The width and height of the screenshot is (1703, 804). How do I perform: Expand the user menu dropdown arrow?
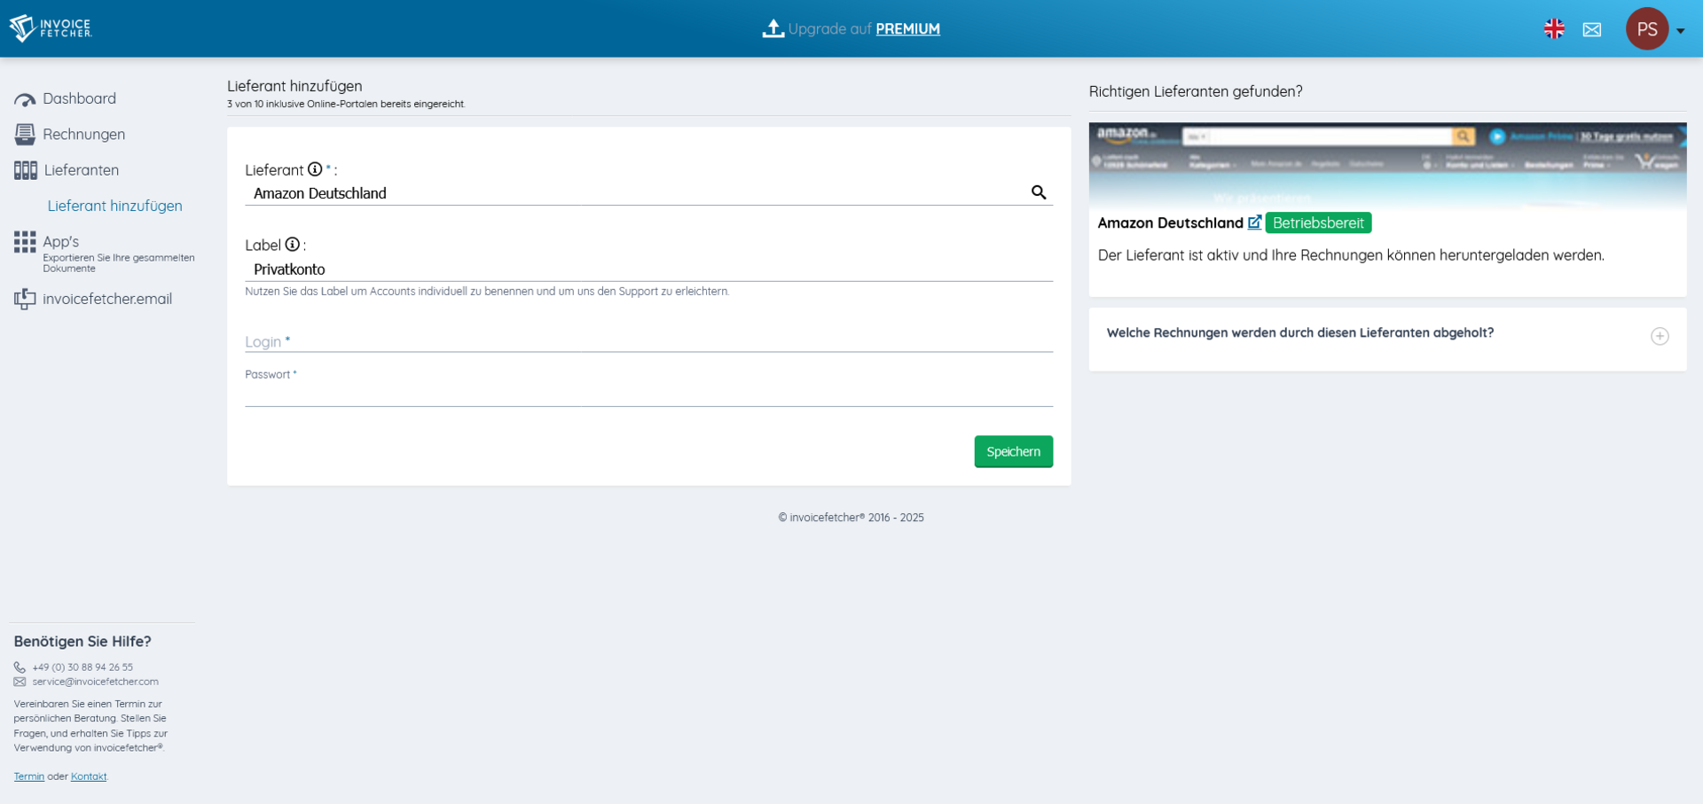(x=1681, y=31)
